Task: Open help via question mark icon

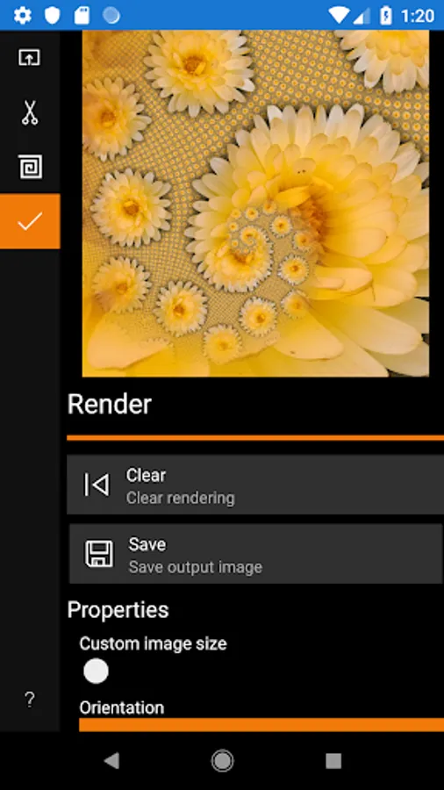Action: point(30,700)
